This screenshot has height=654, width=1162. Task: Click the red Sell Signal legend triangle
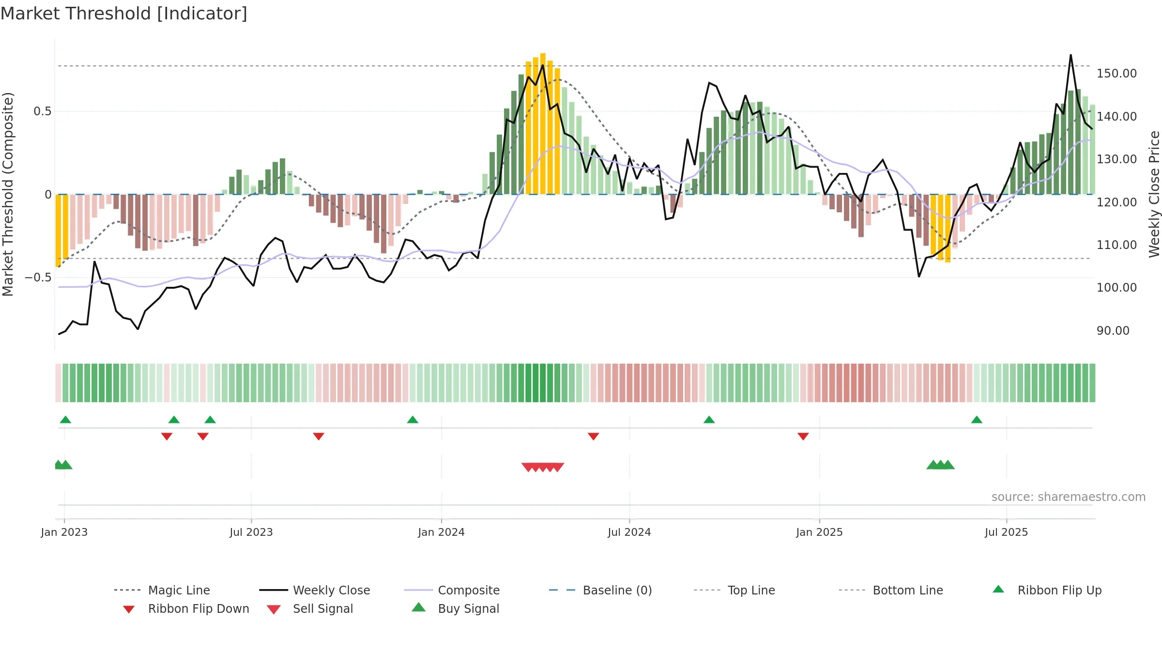pyautogui.click(x=274, y=609)
